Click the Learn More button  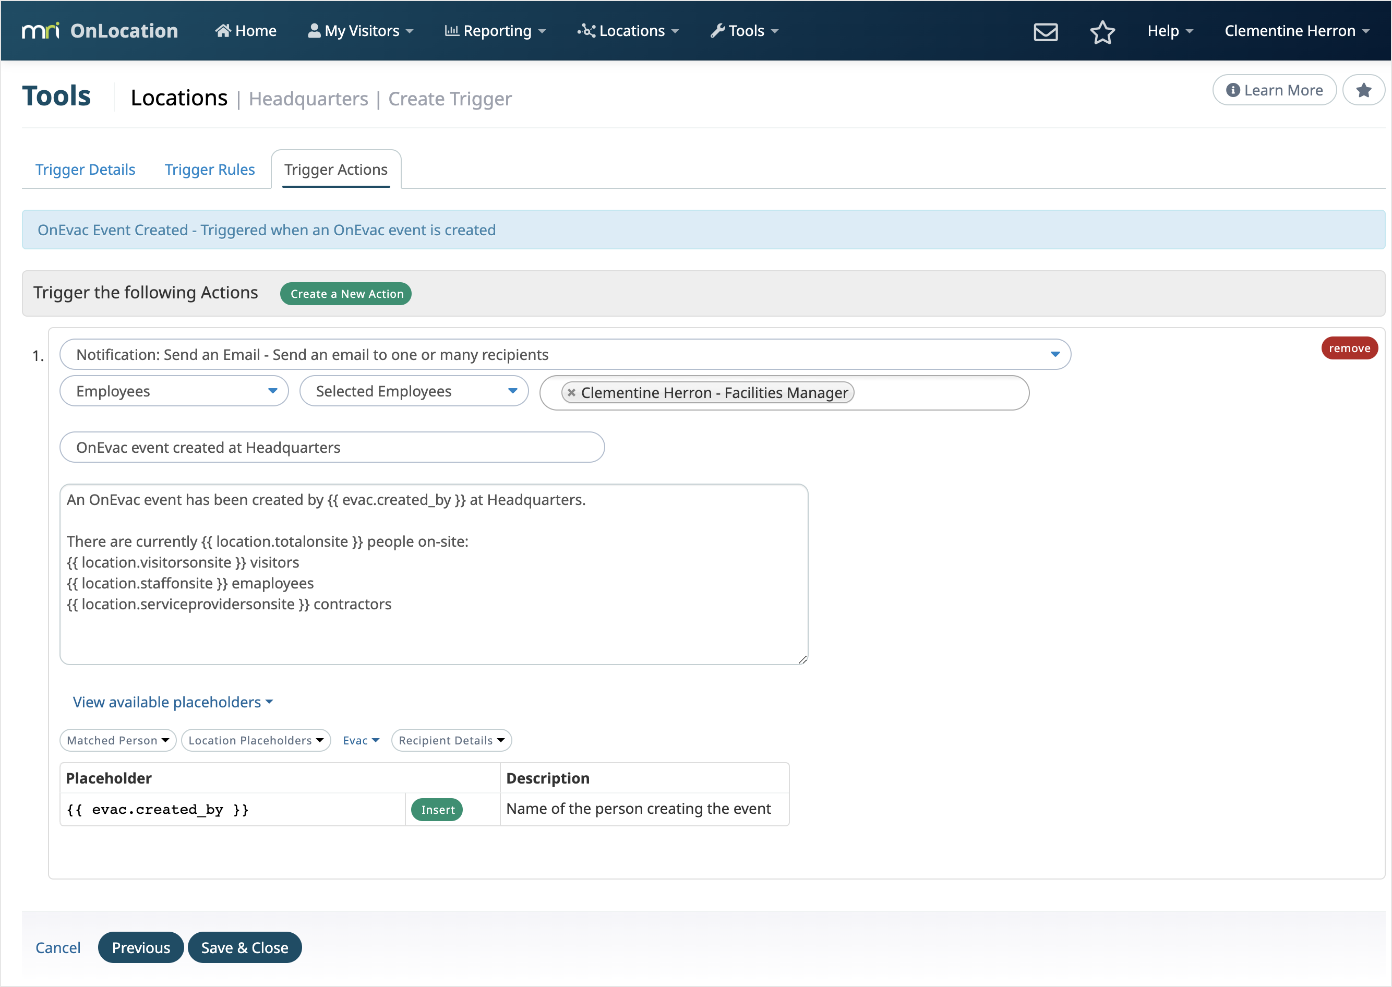1274,90
